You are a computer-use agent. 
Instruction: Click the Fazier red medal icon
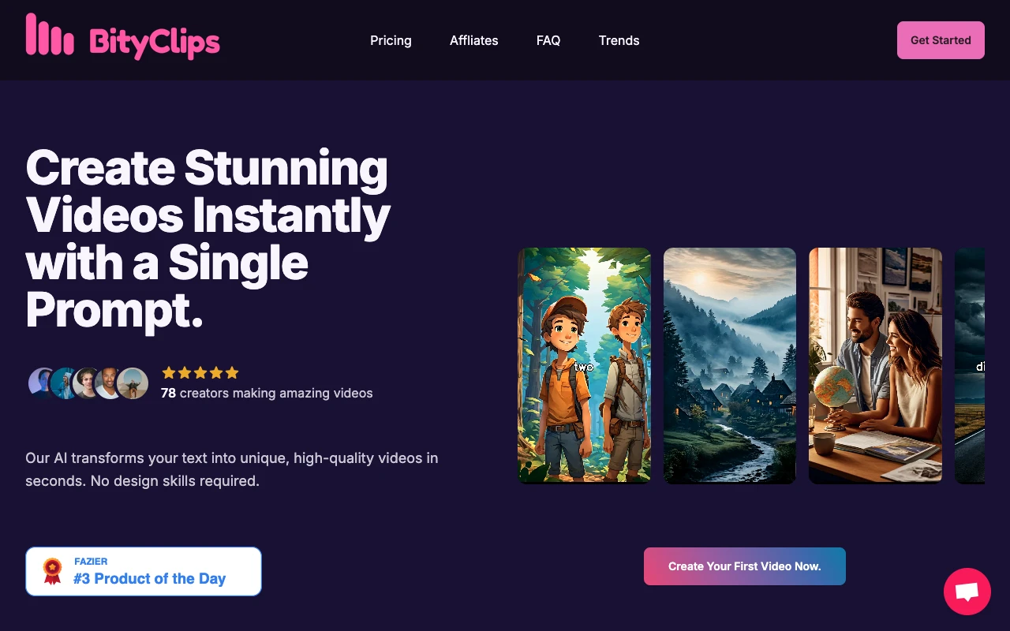pyautogui.click(x=52, y=571)
